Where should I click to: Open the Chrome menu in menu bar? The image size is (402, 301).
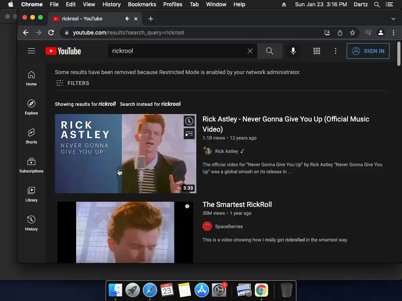tap(32, 4)
